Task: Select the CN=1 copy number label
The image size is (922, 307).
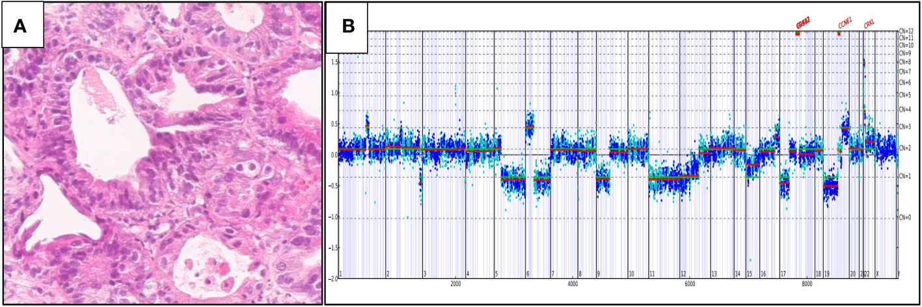Action: pos(905,176)
